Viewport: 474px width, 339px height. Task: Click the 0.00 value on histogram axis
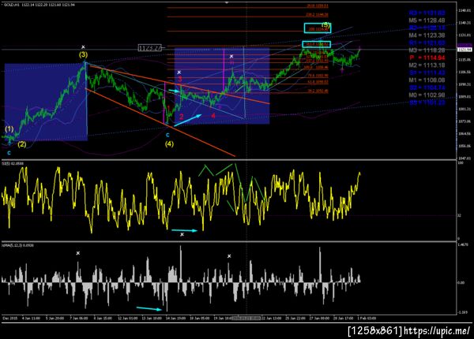461,282
